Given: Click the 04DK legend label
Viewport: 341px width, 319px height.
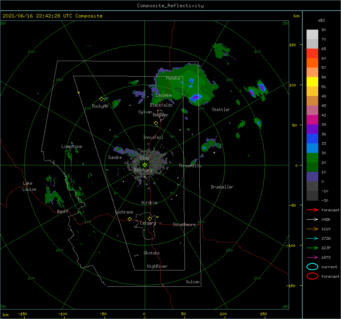Looking at the screenshot, I should 326,220.
